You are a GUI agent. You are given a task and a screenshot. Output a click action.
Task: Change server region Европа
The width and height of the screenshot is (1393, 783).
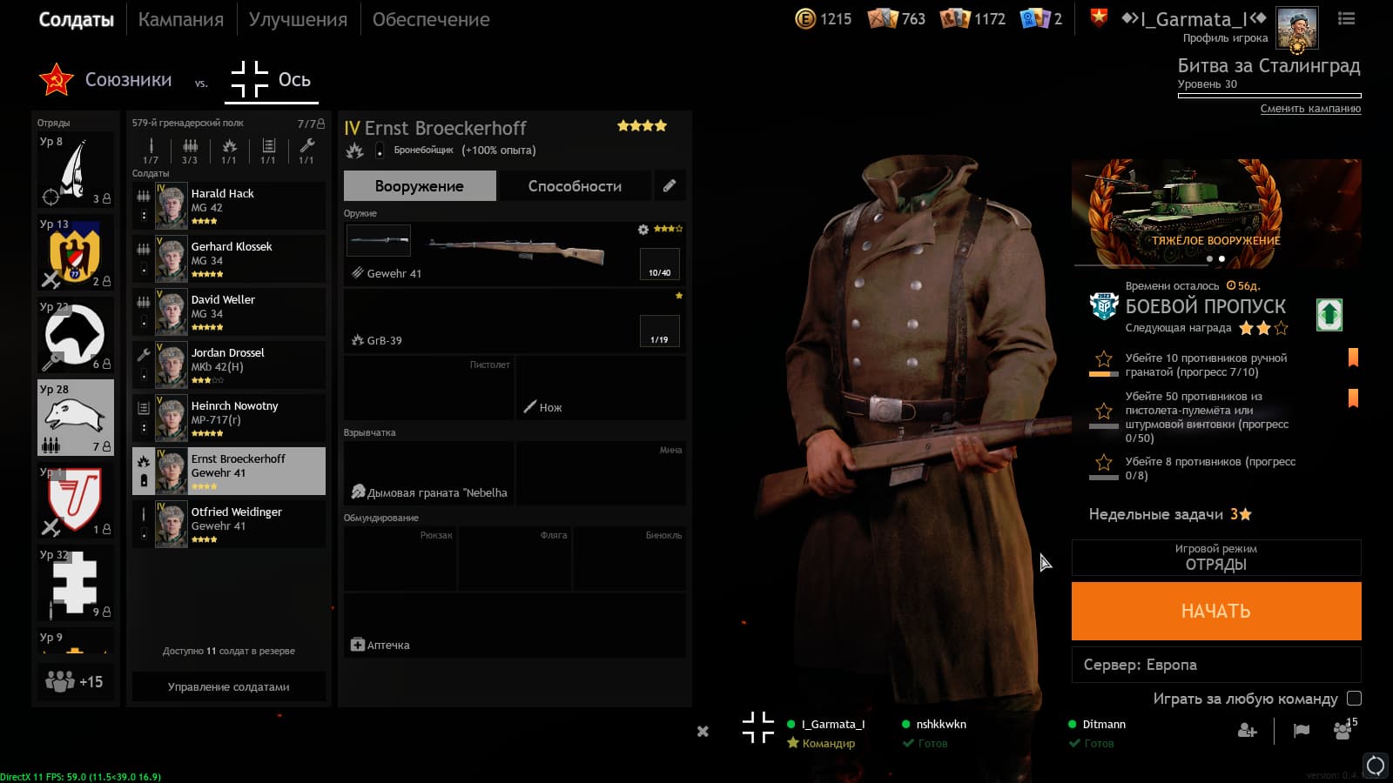pos(1216,665)
